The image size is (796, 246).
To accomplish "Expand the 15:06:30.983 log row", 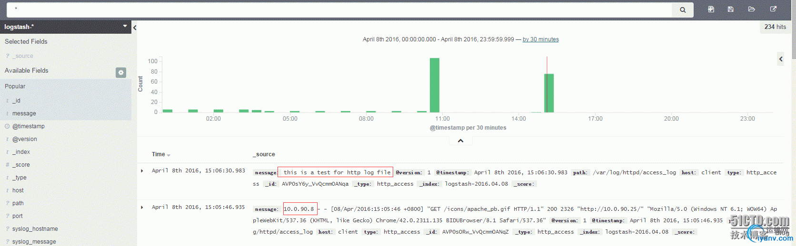I will 142,171.
